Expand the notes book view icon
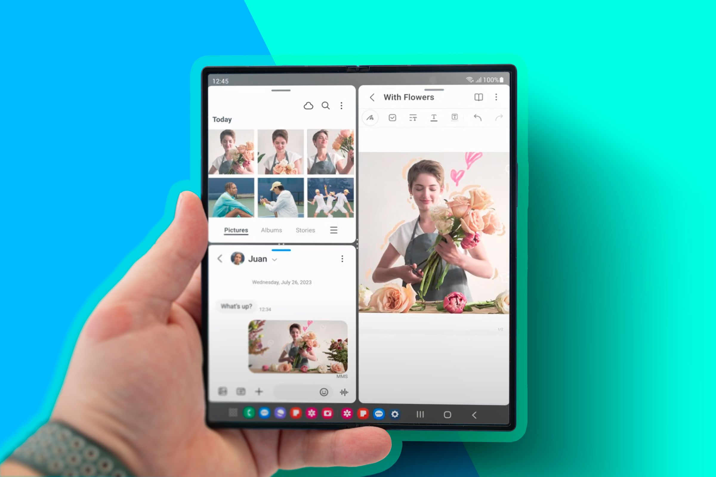 point(479,97)
